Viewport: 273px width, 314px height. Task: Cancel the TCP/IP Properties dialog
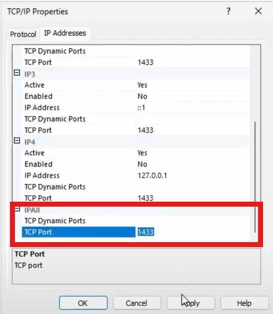pos(137,303)
